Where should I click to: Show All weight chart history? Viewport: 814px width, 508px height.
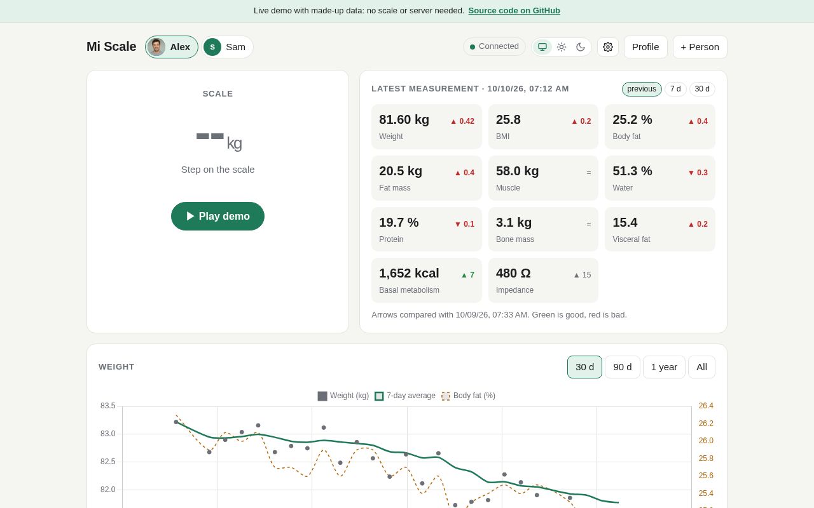(701, 367)
